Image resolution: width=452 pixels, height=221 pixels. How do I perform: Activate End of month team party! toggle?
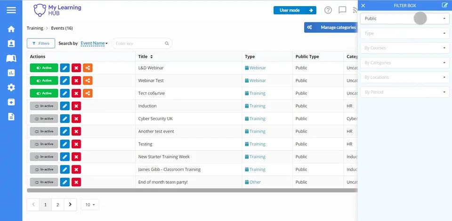[44, 182]
